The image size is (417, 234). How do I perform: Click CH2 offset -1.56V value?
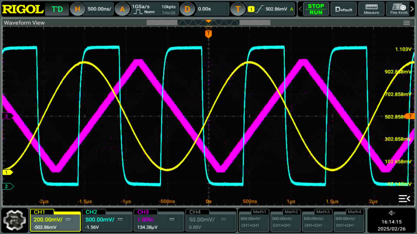92,228
